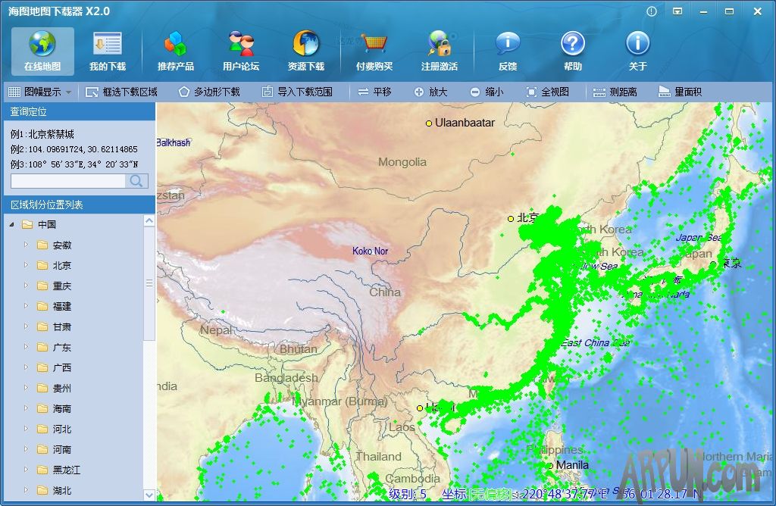The width and height of the screenshot is (776, 506).
Task: Click the 放大 zoom-in tool
Action: coord(433,92)
